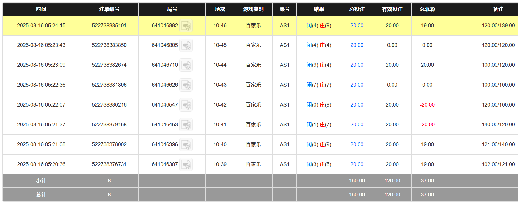The width and height of the screenshot is (518, 205).
Task: Click the 时间 column header
Action: (x=41, y=9)
